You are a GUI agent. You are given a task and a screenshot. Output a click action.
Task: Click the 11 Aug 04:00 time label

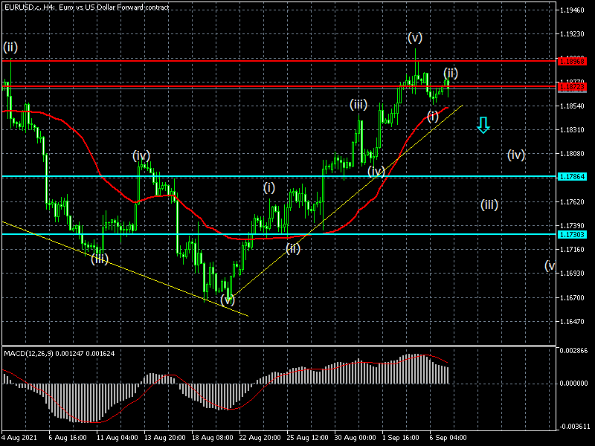(117, 438)
